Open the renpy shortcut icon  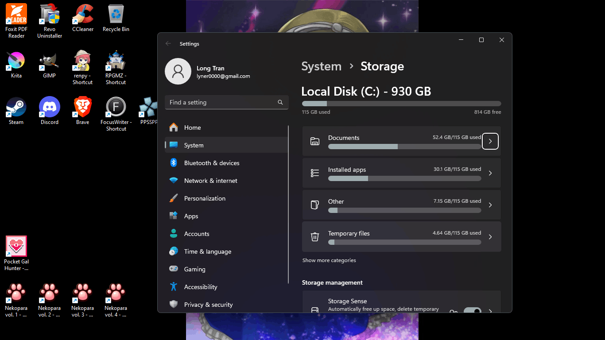coord(83,68)
